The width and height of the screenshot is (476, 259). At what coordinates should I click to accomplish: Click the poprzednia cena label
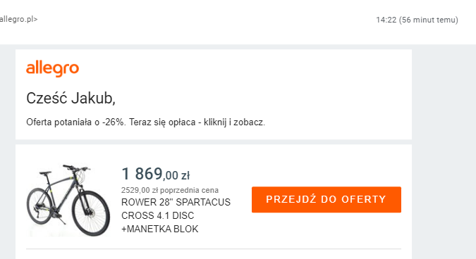(x=189, y=190)
